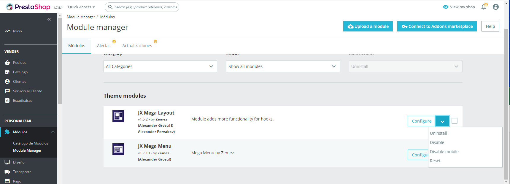Open Transporte in the sidebar

pos(22,172)
